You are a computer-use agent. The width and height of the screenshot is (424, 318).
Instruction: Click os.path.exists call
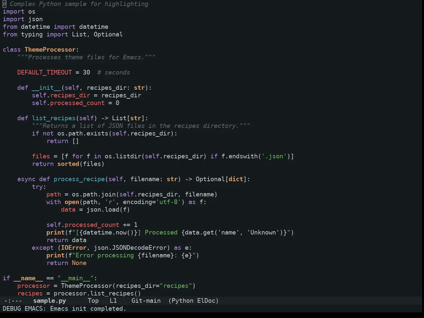pos(83,133)
